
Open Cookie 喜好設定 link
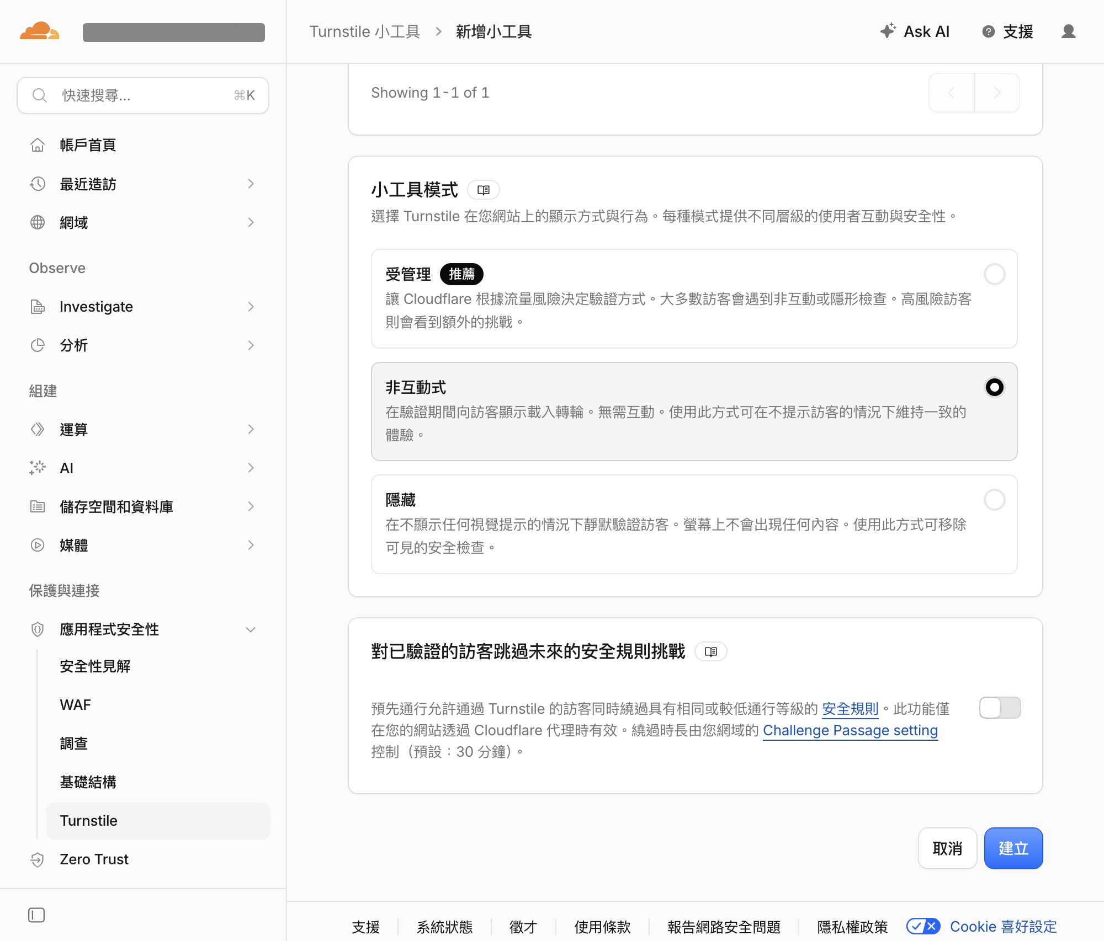[1004, 927]
